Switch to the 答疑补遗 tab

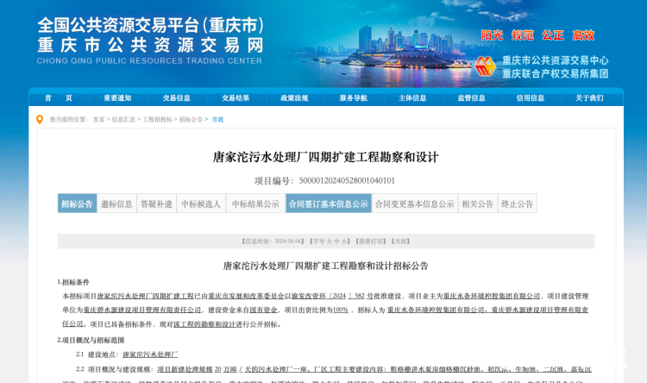click(x=156, y=204)
